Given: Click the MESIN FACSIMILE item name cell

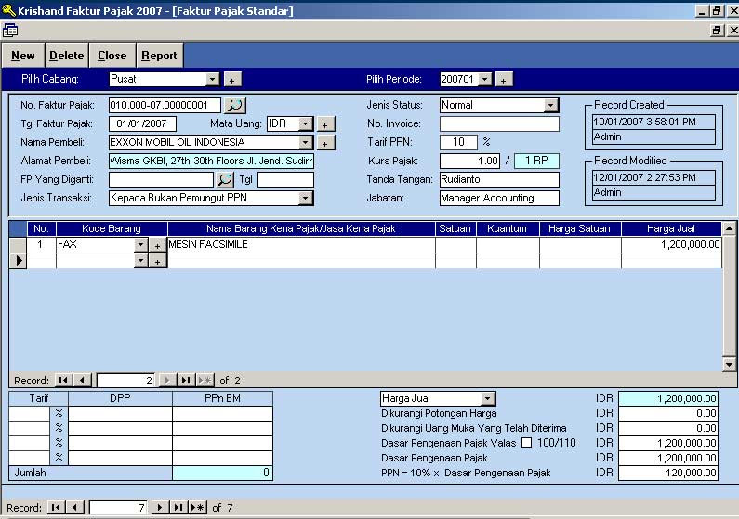Looking at the screenshot, I should tap(301, 245).
